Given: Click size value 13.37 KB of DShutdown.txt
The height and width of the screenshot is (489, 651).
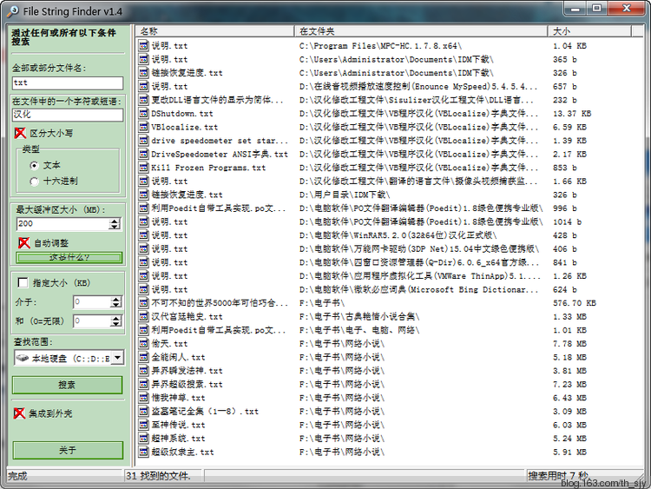Looking at the screenshot, I should [572, 114].
